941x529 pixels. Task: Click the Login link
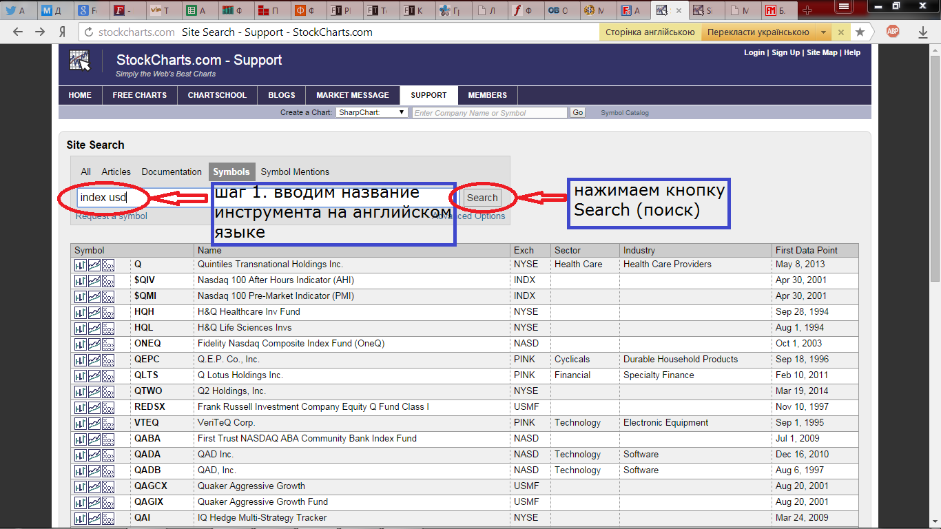click(754, 52)
